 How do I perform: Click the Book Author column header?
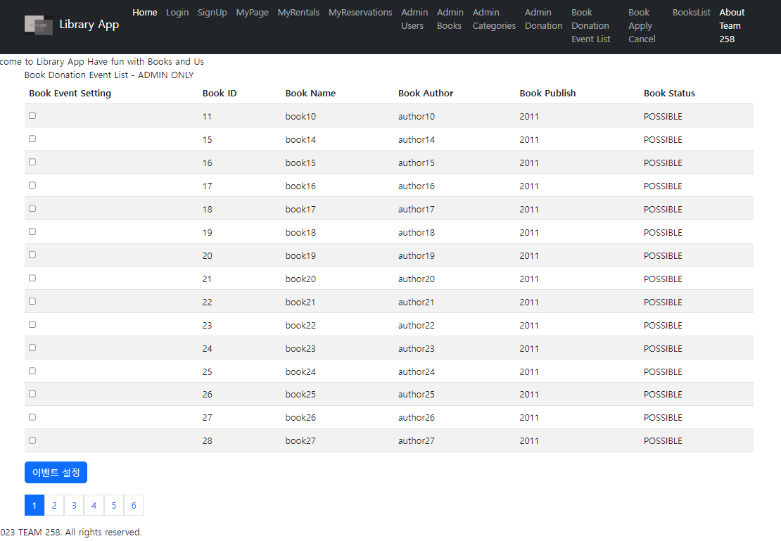pos(426,93)
